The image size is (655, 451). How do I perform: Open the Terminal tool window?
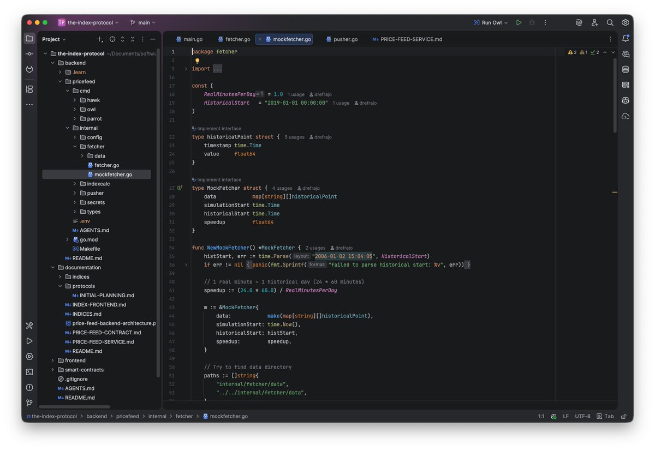pos(29,372)
